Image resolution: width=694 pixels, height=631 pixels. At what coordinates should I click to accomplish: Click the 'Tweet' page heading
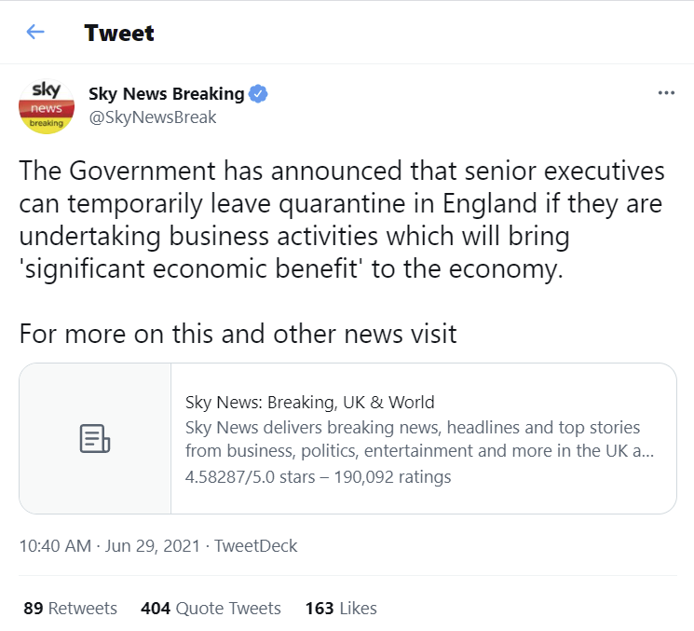point(119,34)
